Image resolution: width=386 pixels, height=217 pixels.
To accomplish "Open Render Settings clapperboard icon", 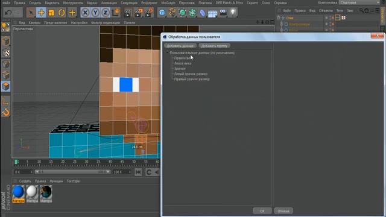I will click(x=149, y=13).
